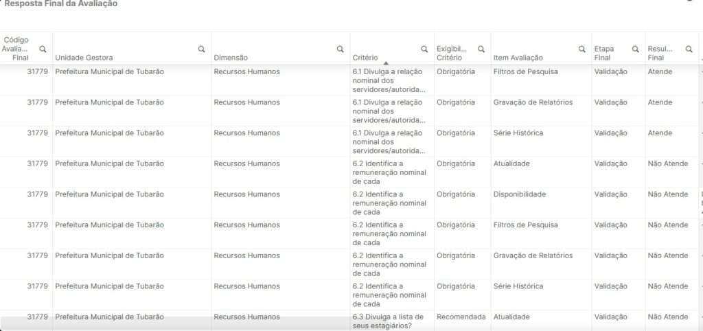The width and height of the screenshot is (703, 331).
Task: Open search for Código Avaliação Final column
Action: [43, 49]
